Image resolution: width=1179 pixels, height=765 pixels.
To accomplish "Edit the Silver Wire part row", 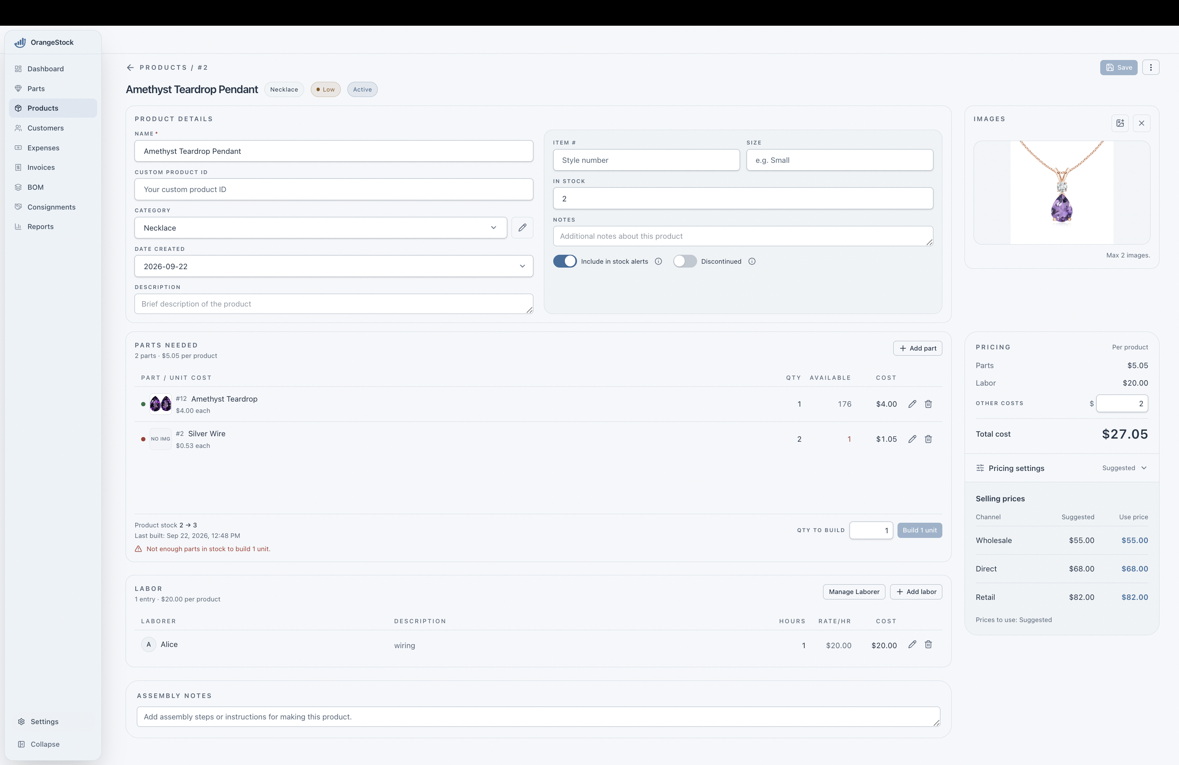I will pos(912,439).
